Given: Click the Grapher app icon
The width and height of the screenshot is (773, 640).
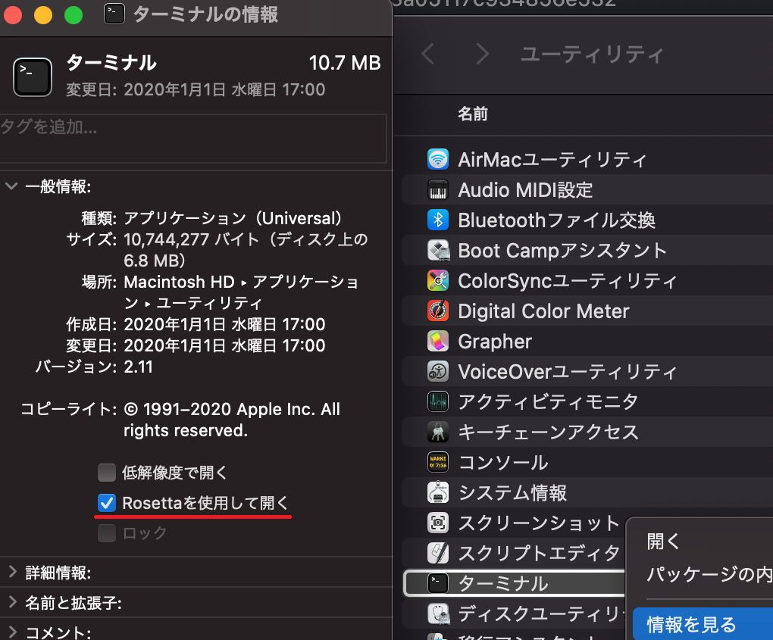Looking at the screenshot, I should [x=438, y=341].
